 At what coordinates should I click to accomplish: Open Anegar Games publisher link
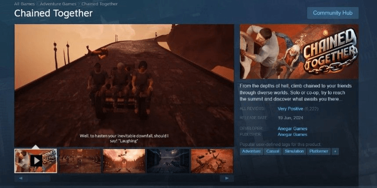292,135
